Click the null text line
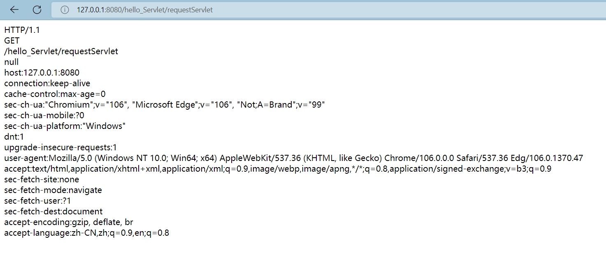This screenshot has height=255, width=606. [11, 62]
